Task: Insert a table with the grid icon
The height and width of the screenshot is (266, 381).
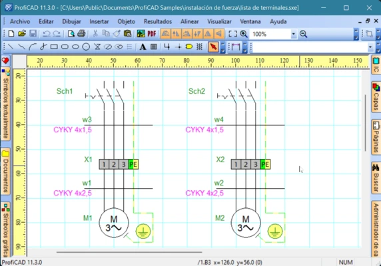Action: click(154, 47)
